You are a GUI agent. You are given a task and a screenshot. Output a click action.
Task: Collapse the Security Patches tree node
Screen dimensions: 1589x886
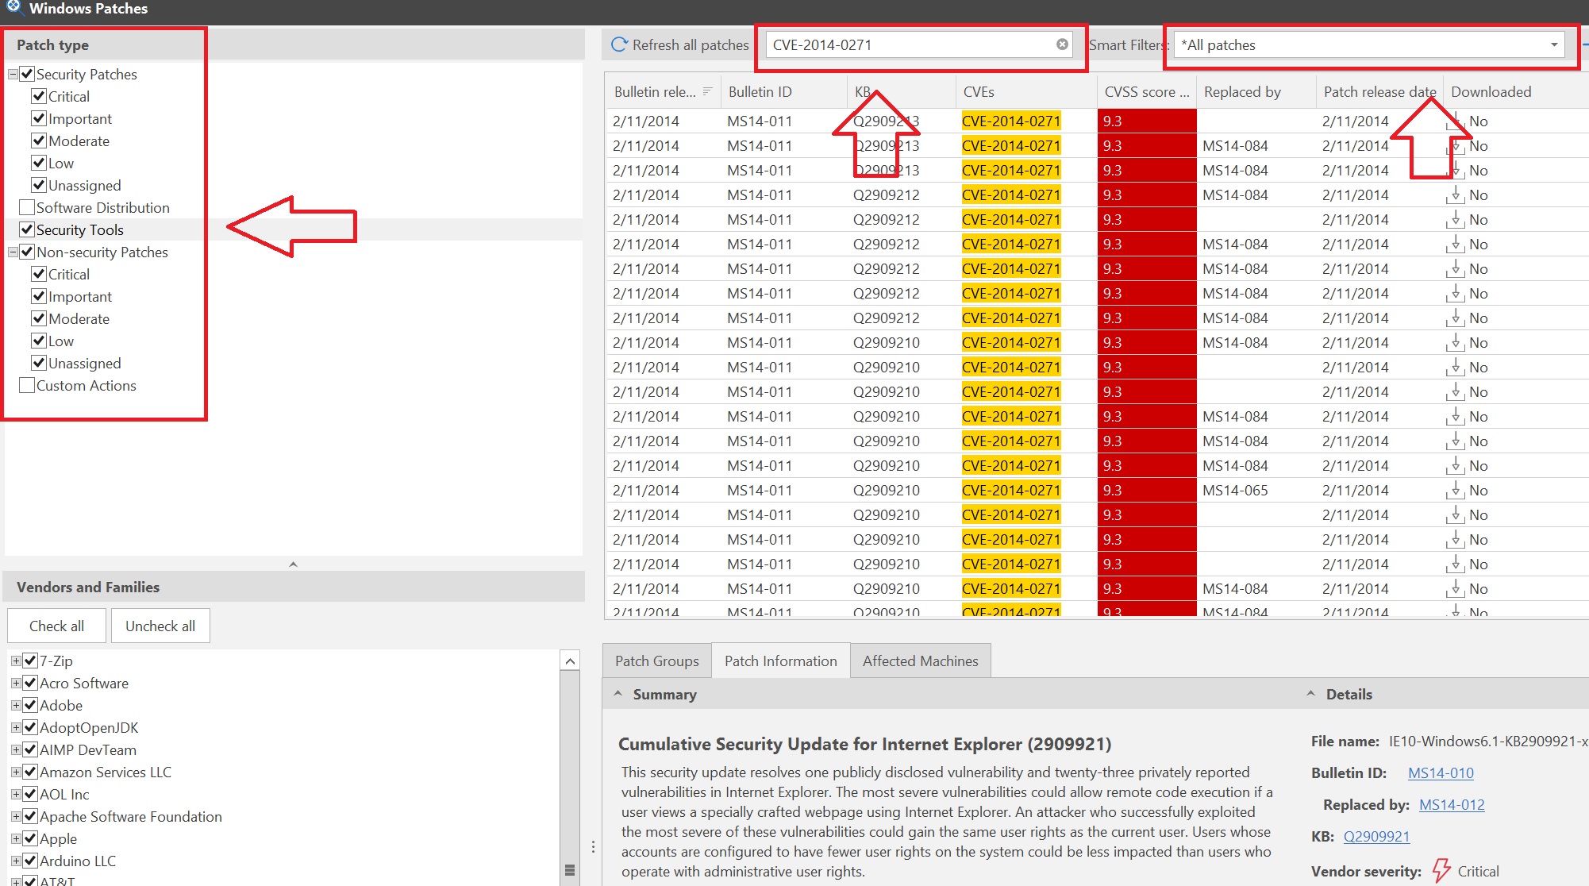pyautogui.click(x=11, y=74)
